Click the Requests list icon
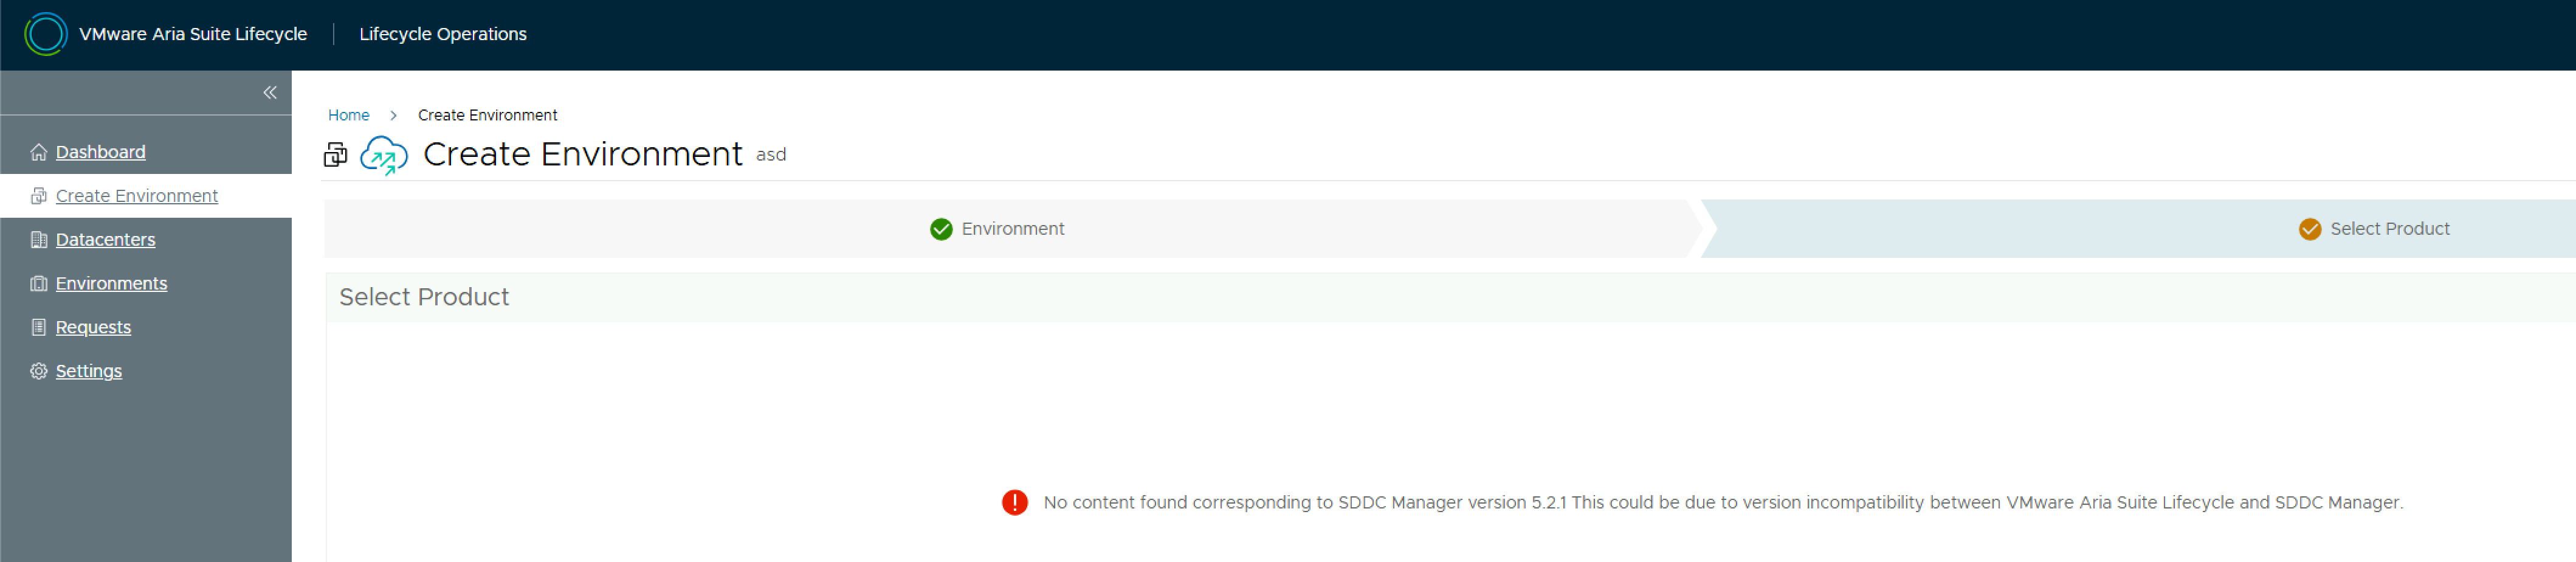This screenshot has width=2576, height=562. click(39, 327)
